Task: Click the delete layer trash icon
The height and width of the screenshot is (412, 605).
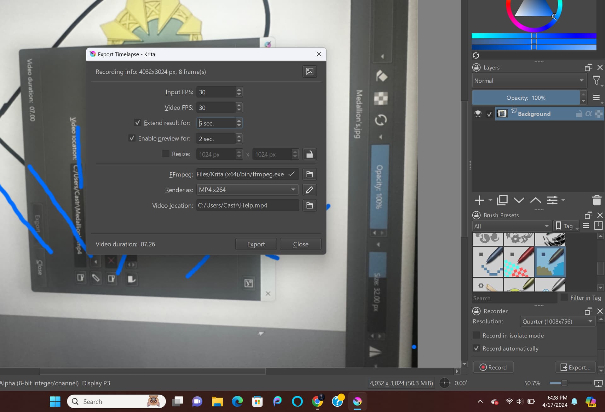Action: pos(596,200)
